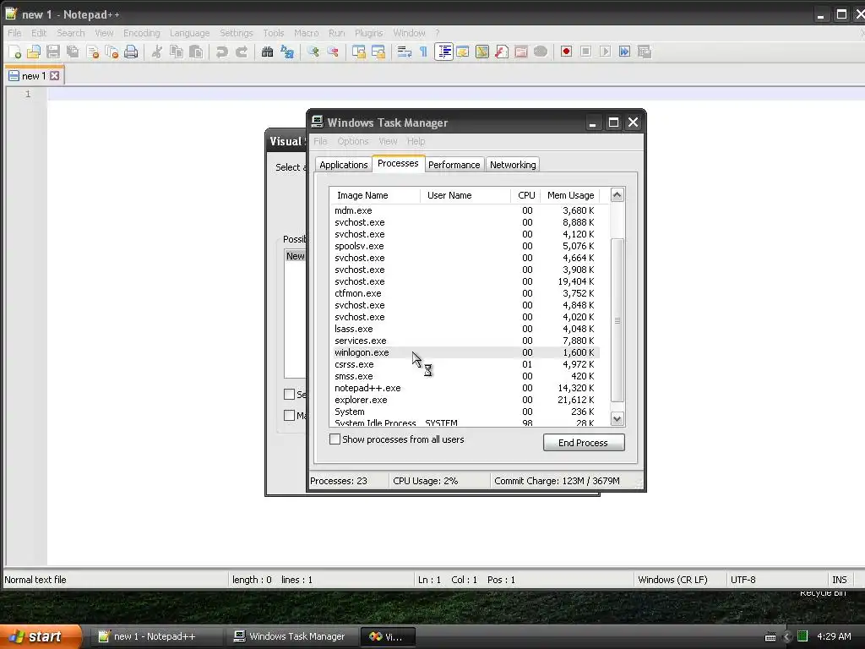This screenshot has height=649, width=865.
Task: Click Windows Task Manager taskbar button
Action: point(291,636)
